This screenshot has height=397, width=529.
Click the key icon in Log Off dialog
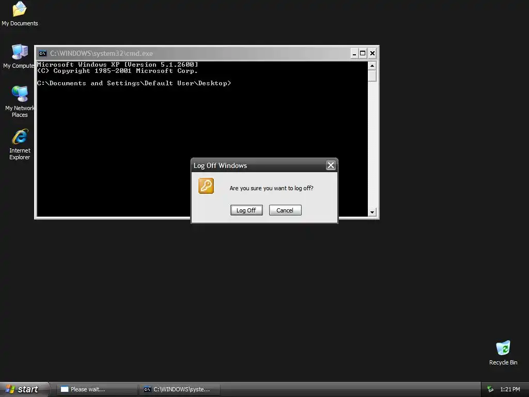[206, 186]
